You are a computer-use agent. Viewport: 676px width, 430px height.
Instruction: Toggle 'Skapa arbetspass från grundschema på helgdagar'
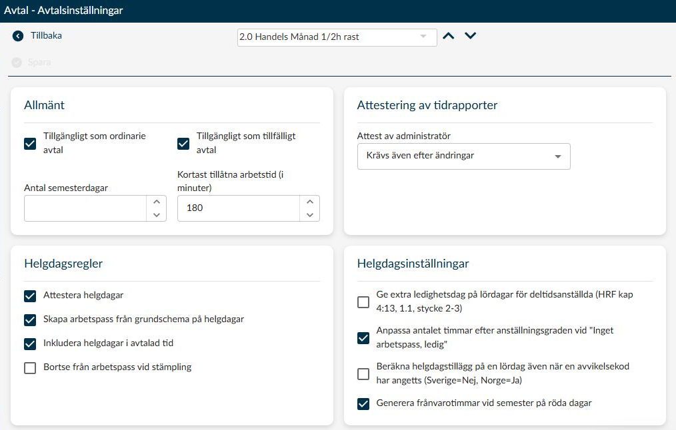click(x=30, y=320)
